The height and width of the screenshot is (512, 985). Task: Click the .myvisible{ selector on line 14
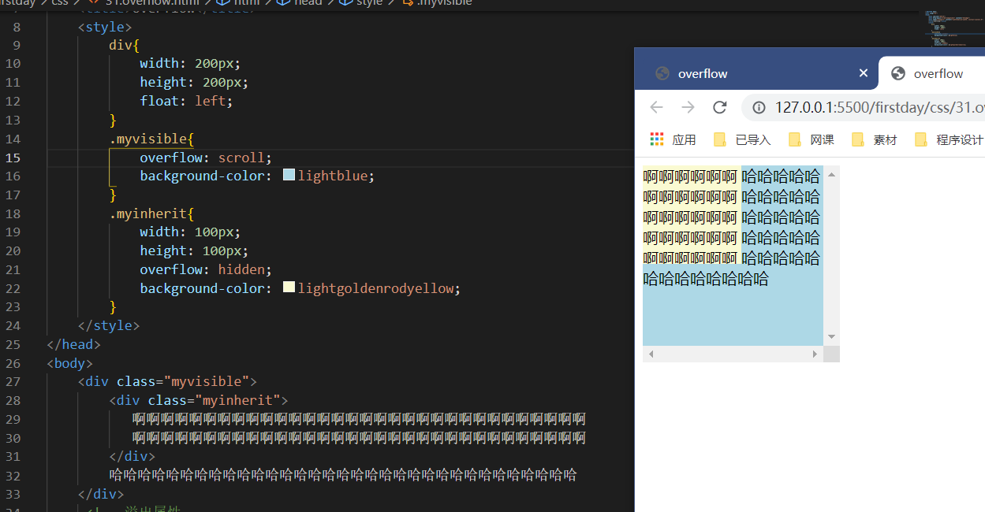tap(151, 139)
